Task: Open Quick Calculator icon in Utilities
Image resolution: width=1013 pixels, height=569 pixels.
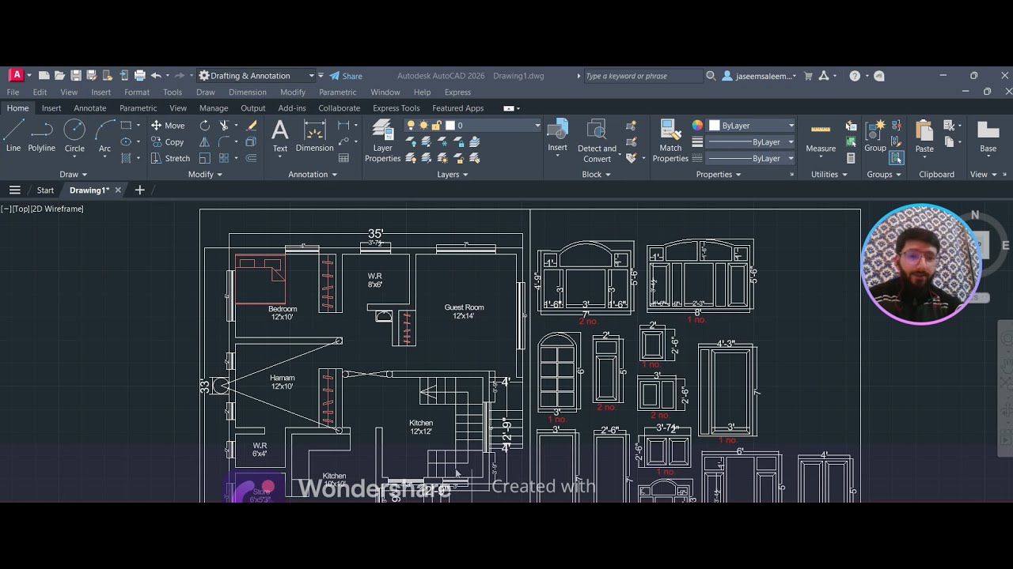Action: click(851, 158)
